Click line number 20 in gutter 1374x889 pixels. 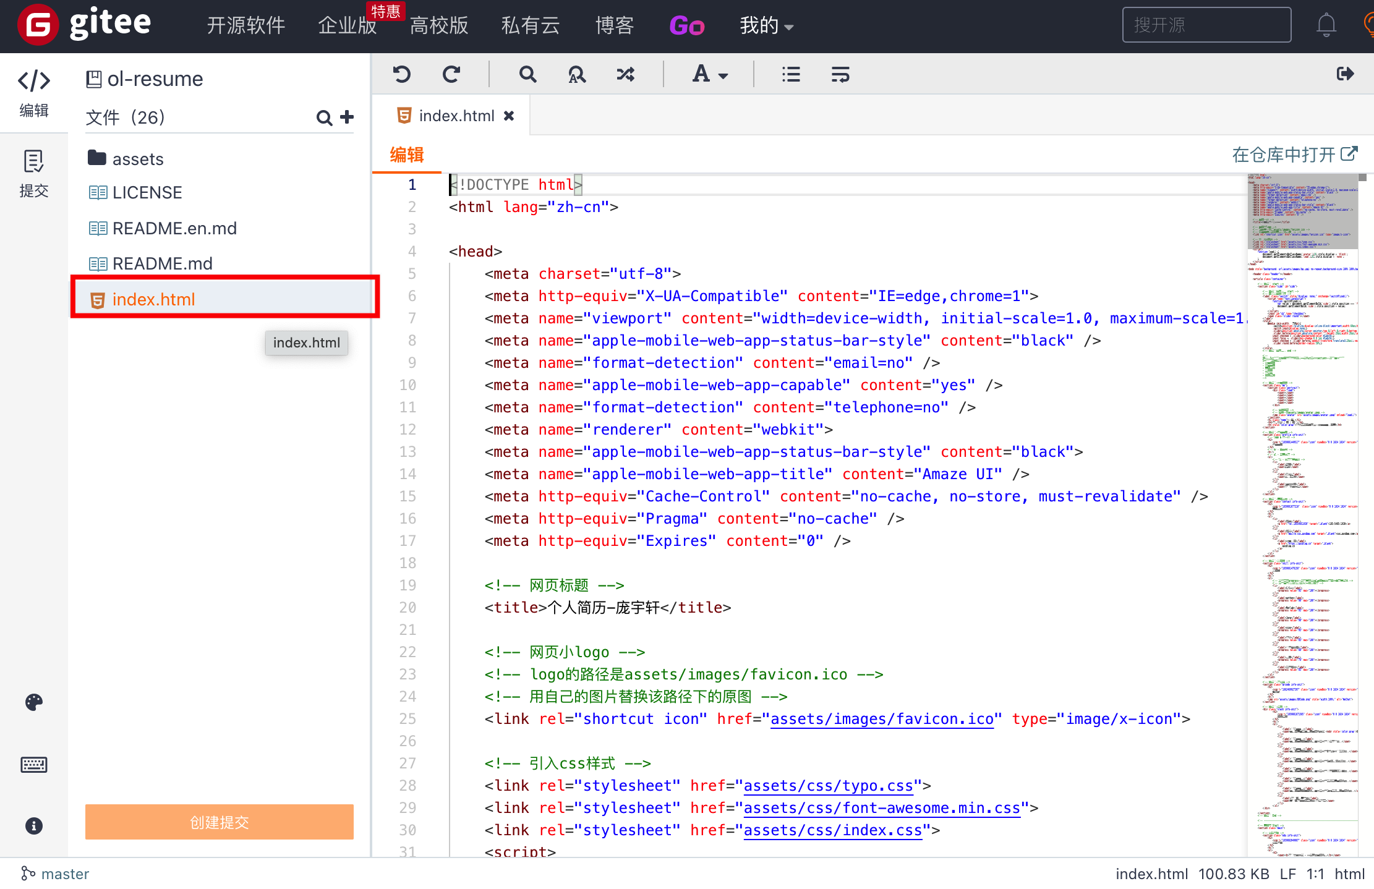click(408, 608)
